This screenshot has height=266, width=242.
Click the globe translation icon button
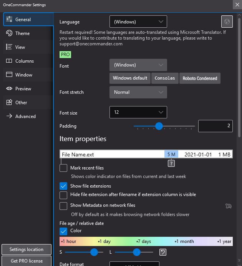point(227,22)
